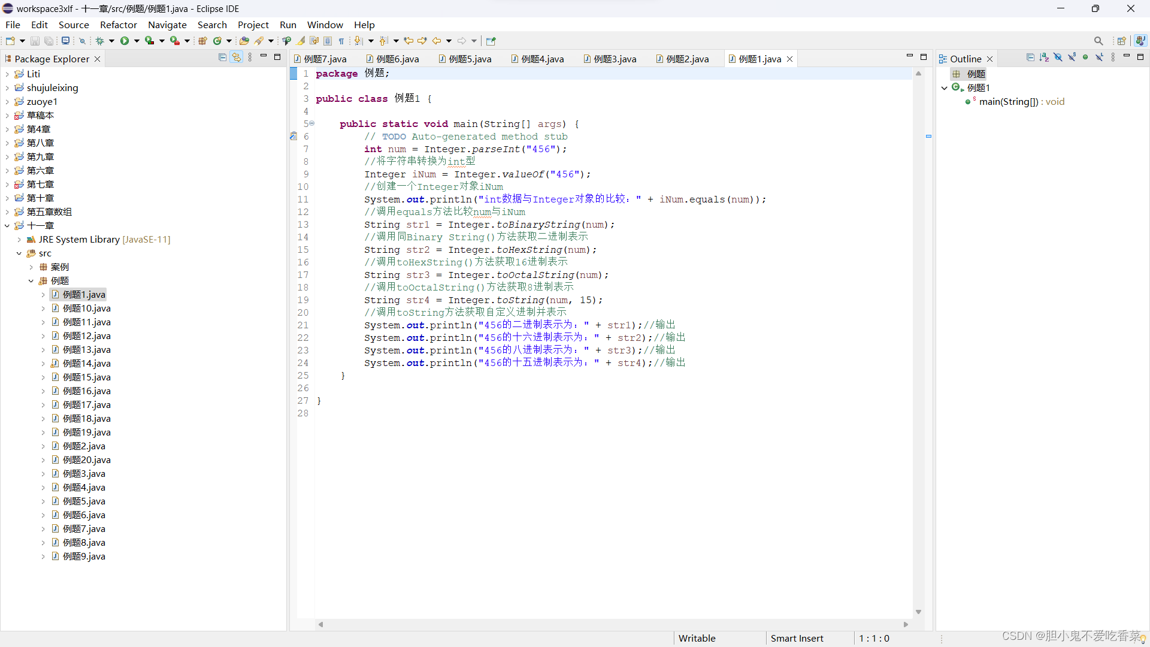Click the green Run button in toolbar
The height and width of the screenshot is (647, 1150).
coord(125,41)
